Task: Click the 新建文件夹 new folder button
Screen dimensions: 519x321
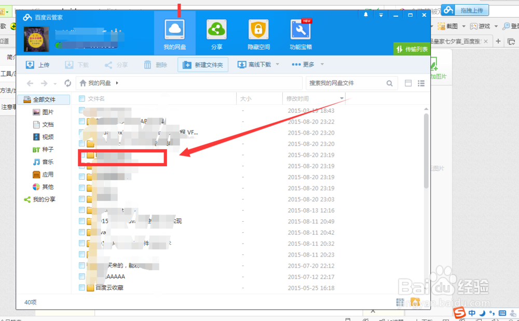Action: pos(203,64)
